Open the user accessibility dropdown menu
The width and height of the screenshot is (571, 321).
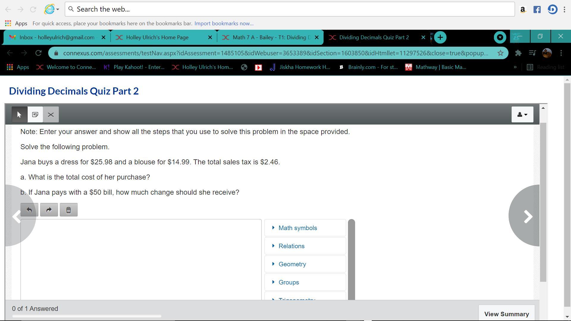pyautogui.click(x=522, y=114)
